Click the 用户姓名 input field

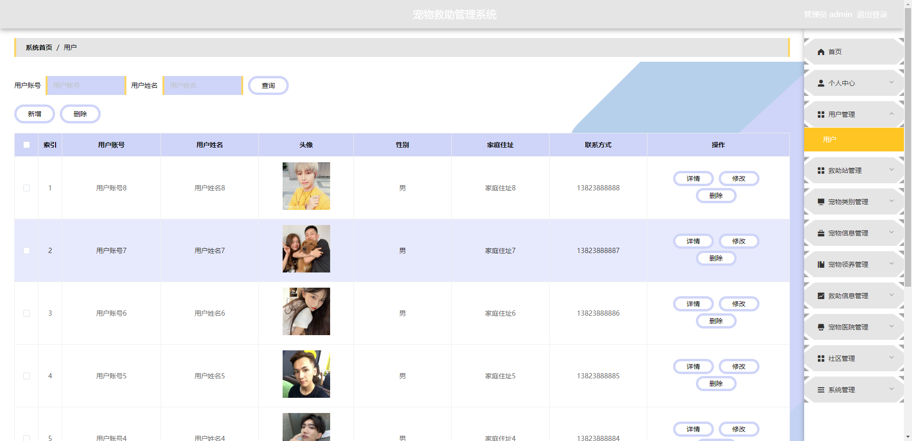[x=202, y=85]
